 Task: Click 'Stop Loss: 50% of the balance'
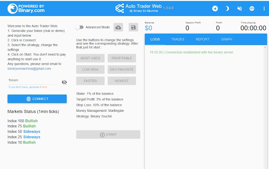pos(99,105)
